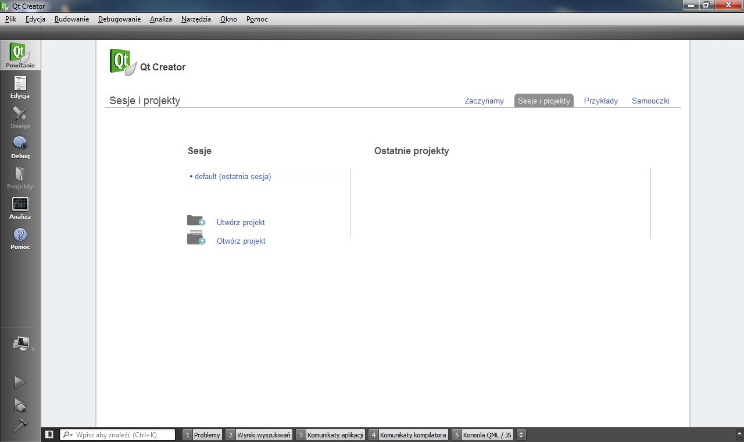
Task: Click the green Run play button
Action: (20, 382)
